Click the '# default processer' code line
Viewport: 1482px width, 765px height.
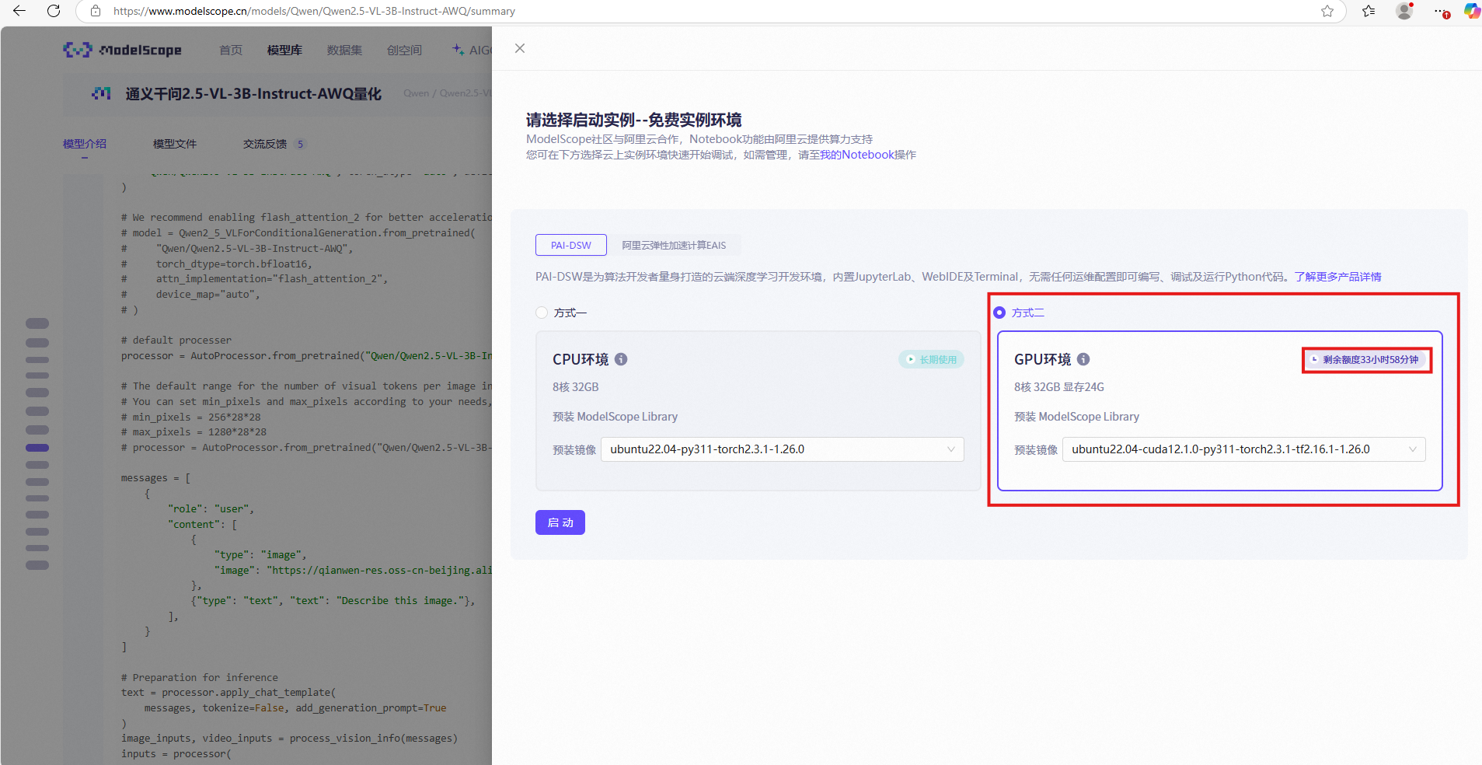coord(176,341)
